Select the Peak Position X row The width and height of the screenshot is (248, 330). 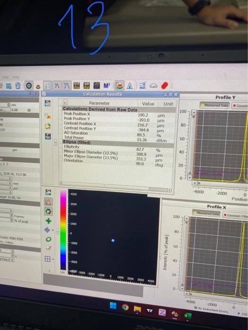tap(119, 114)
